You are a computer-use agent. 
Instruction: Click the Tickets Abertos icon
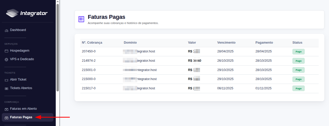[x=6, y=88]
